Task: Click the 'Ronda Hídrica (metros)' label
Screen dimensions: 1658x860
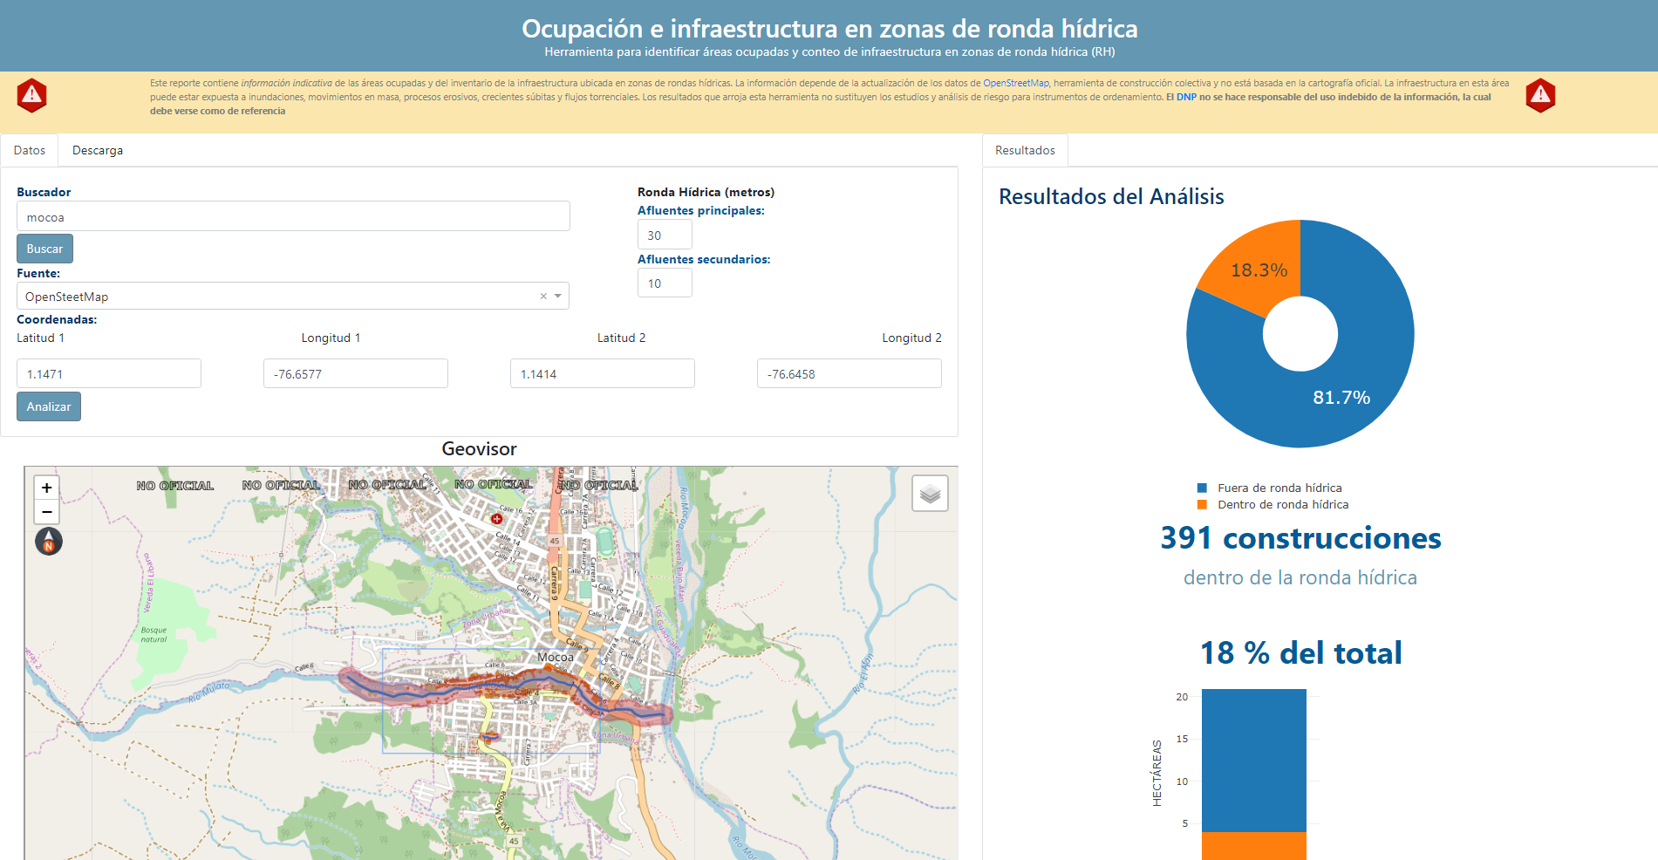Action: point(706,192)
